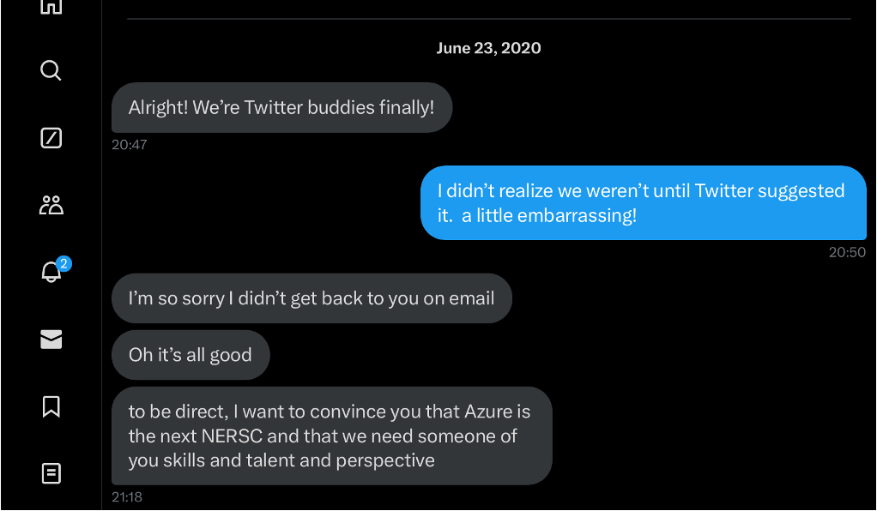Image resolution: width=877 pixels, height=511 pixels.
Task: Click the notification count badge showing 2
Action: coord(64,263)
